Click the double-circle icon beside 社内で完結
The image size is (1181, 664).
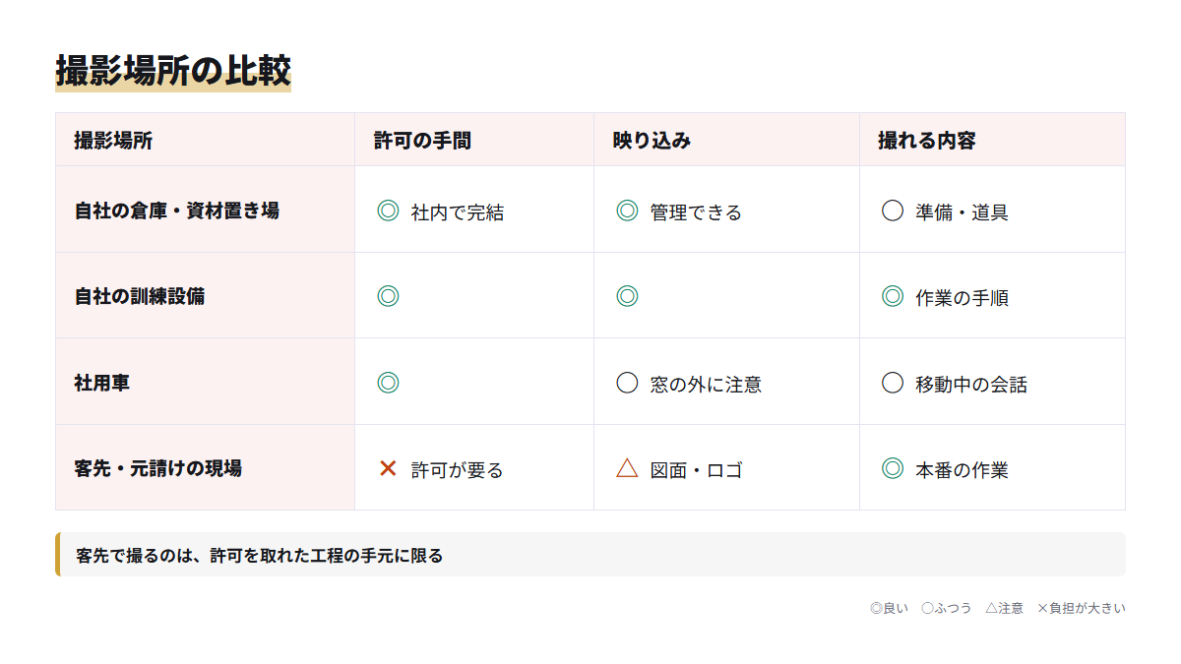tap(388, 211)
